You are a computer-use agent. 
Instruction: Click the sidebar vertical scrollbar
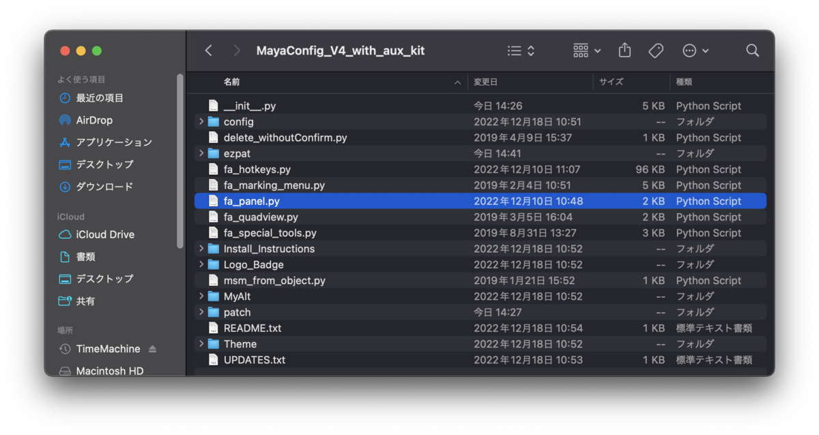pyautogui.click(x=180, y=160)
